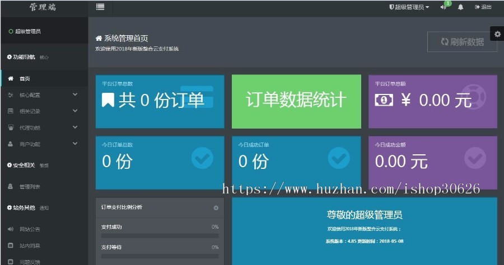Click the 今日订单总数 label
This screenshot has width=504, height=265.
tap(118, 145)
